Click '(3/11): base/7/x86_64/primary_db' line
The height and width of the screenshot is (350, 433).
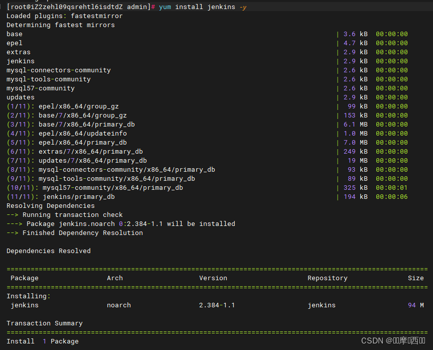pos(207,125)
